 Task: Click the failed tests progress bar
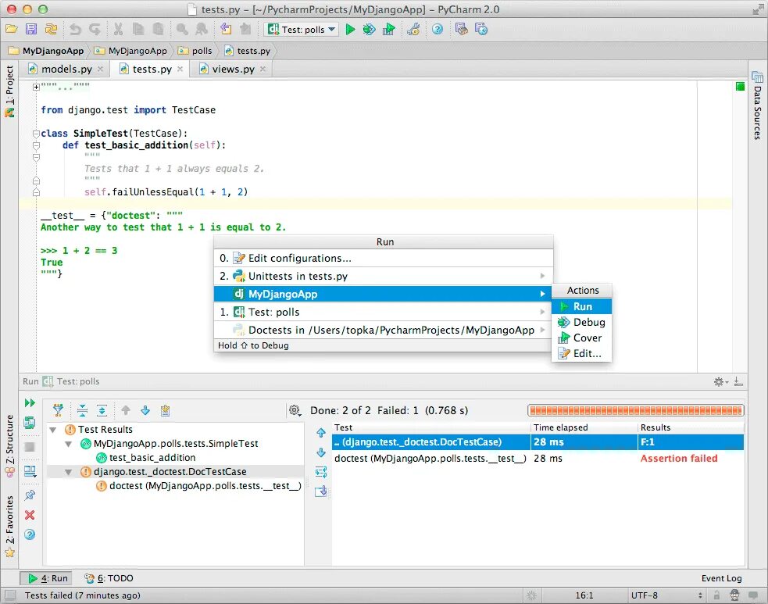636,410
